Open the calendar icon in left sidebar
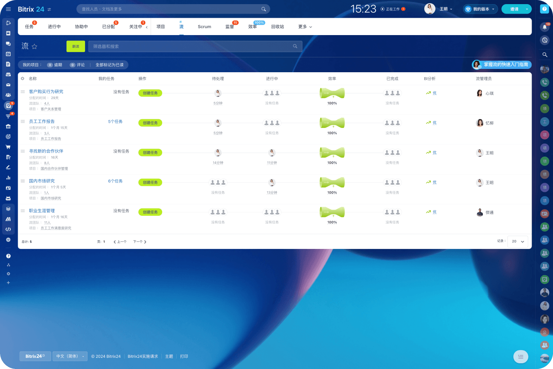Image resolution: width=553 pixels, height=369 pixels. [8, 54]
